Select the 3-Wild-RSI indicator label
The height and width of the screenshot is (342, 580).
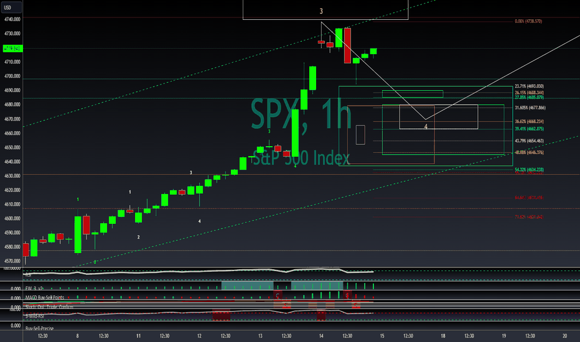pyautogui.click(x=35, y=316)
